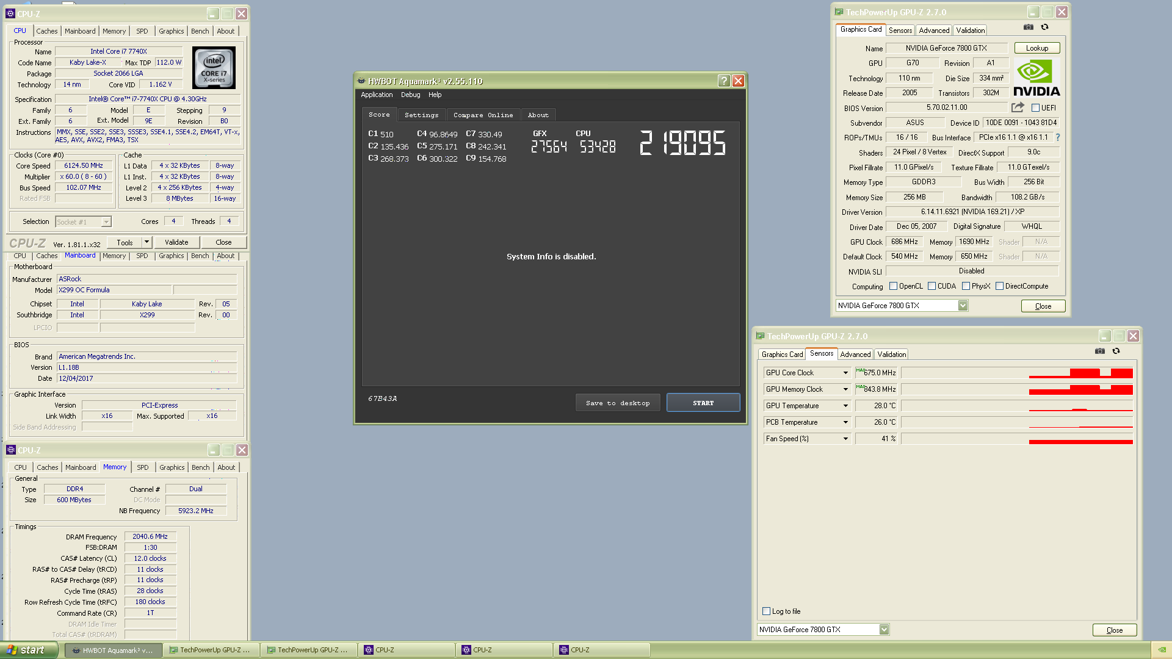This screenshot has height=659, width=1172.
Task: Click the GPU Memory Clock sensor graph
Action: [x=1017, y=389]
